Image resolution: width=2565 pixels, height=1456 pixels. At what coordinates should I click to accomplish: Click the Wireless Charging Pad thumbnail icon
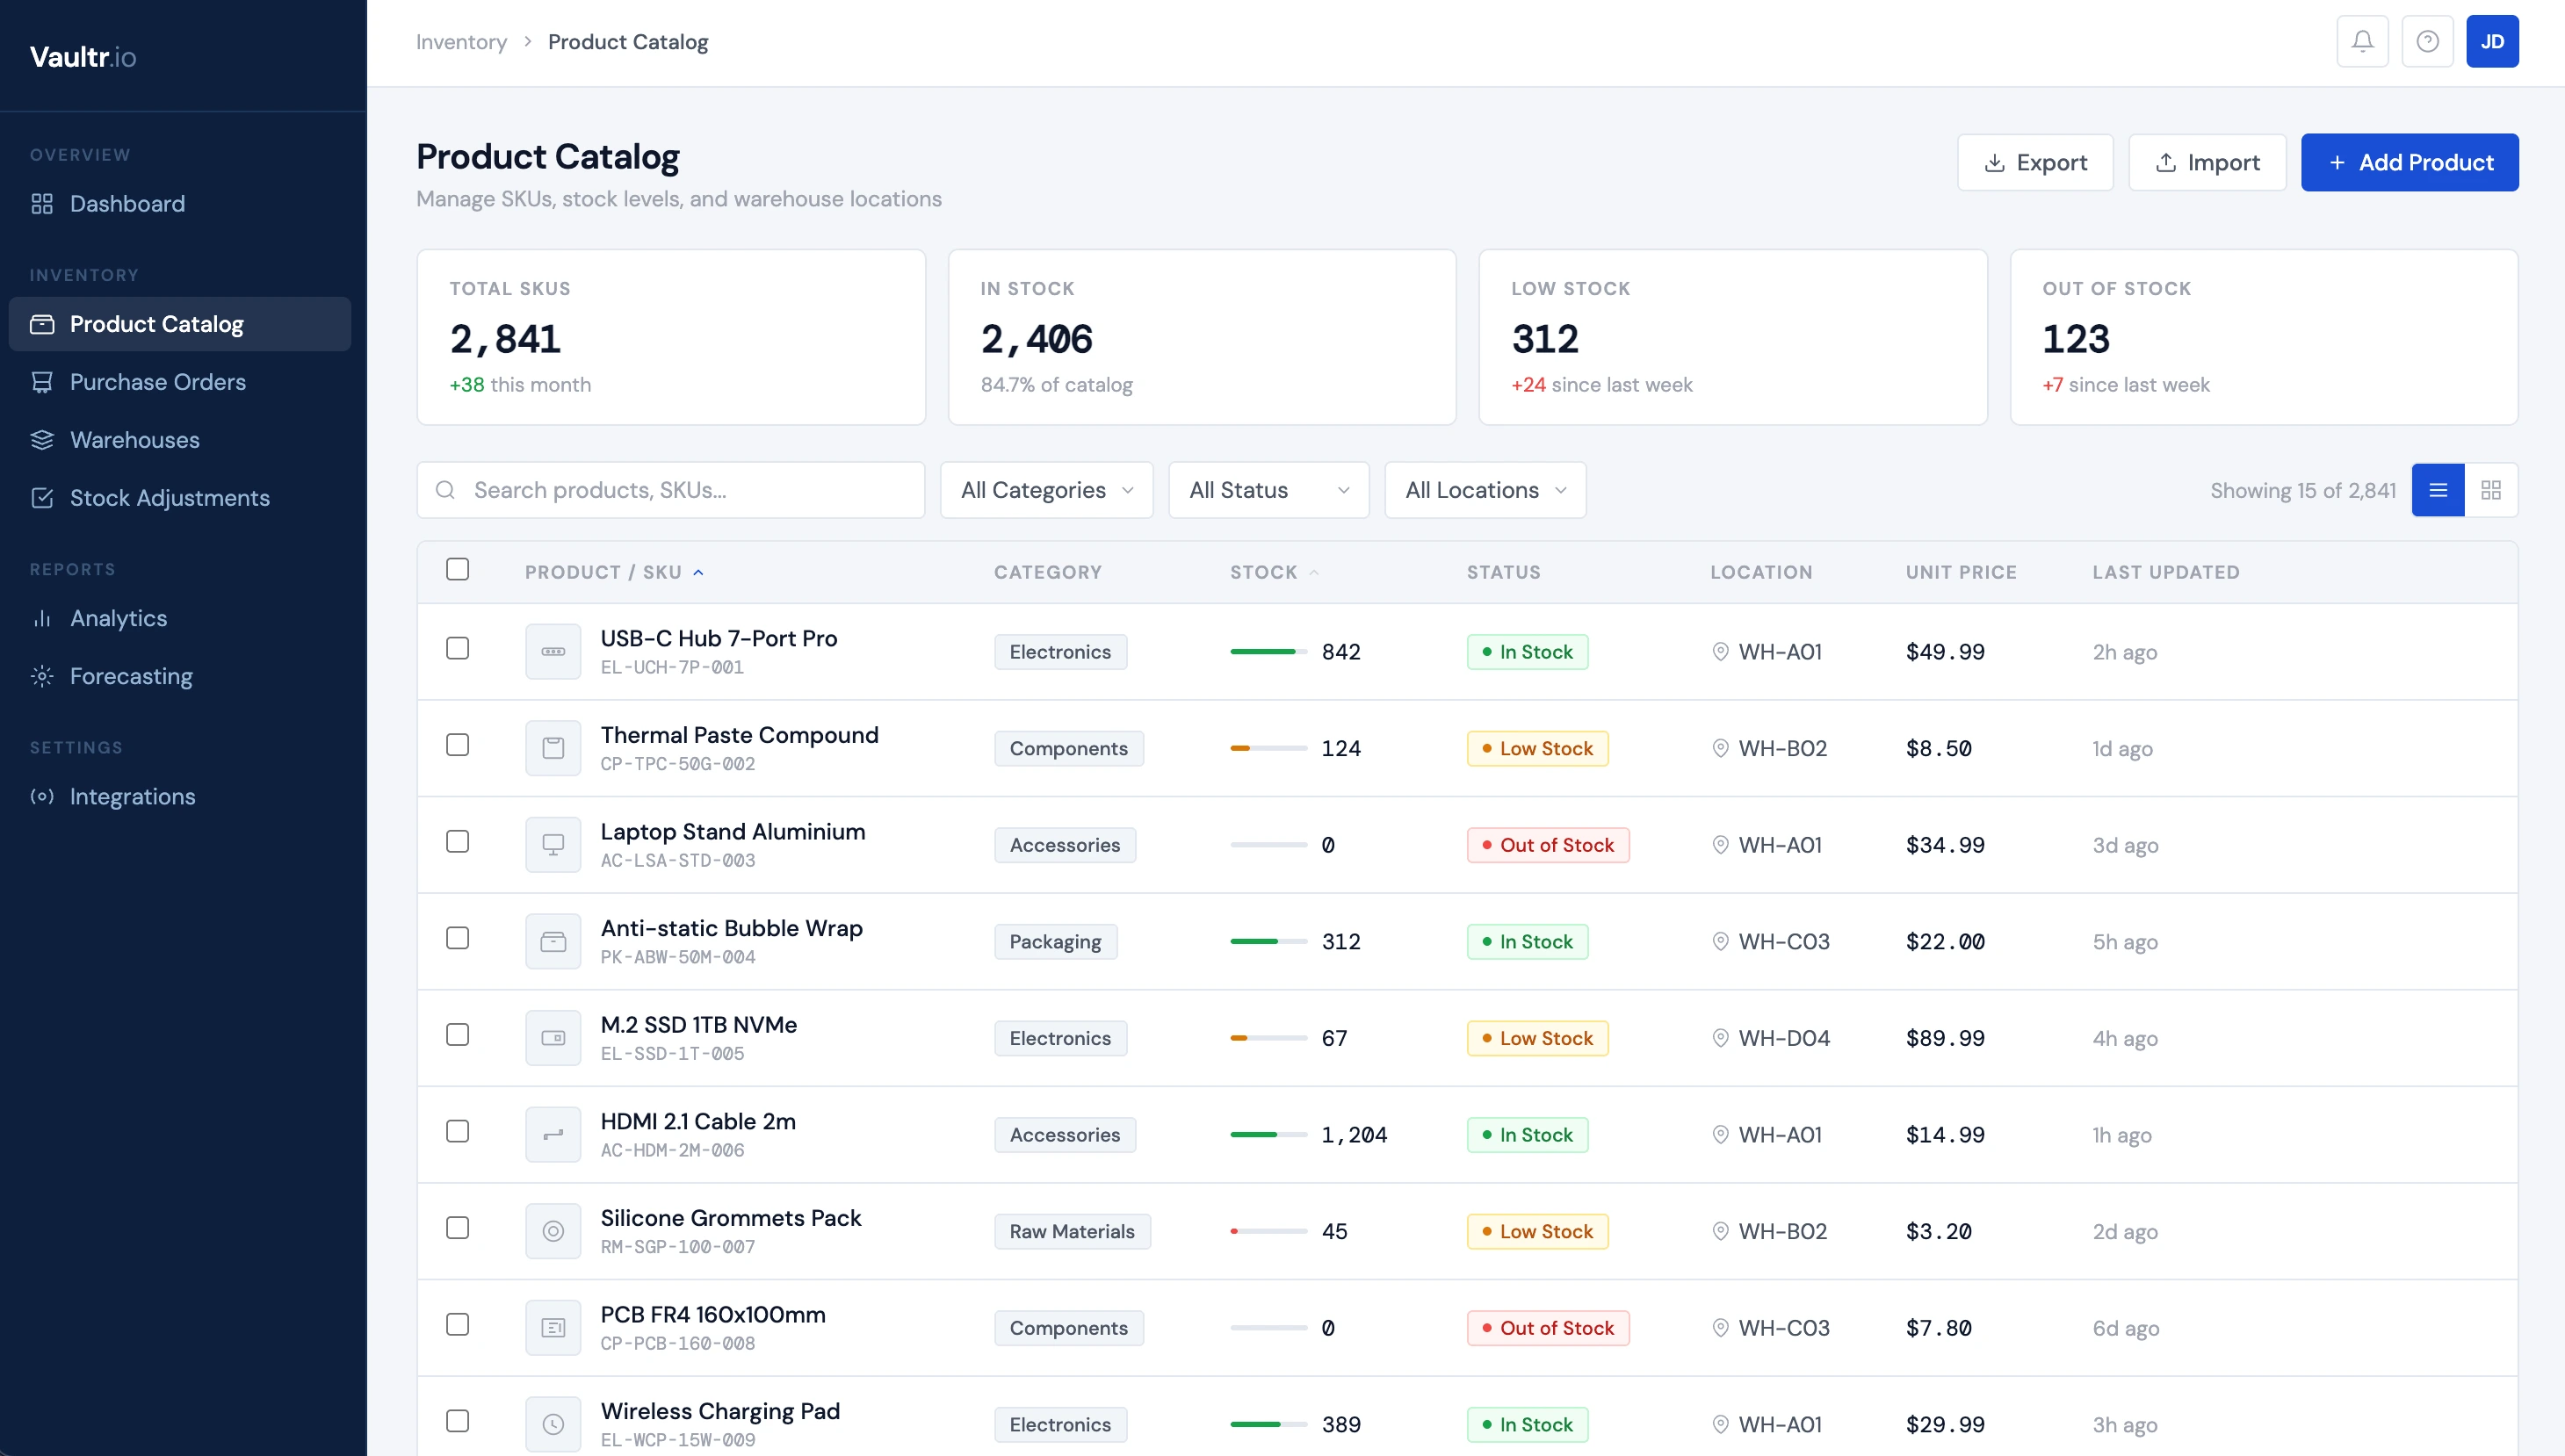[553, 1424]
